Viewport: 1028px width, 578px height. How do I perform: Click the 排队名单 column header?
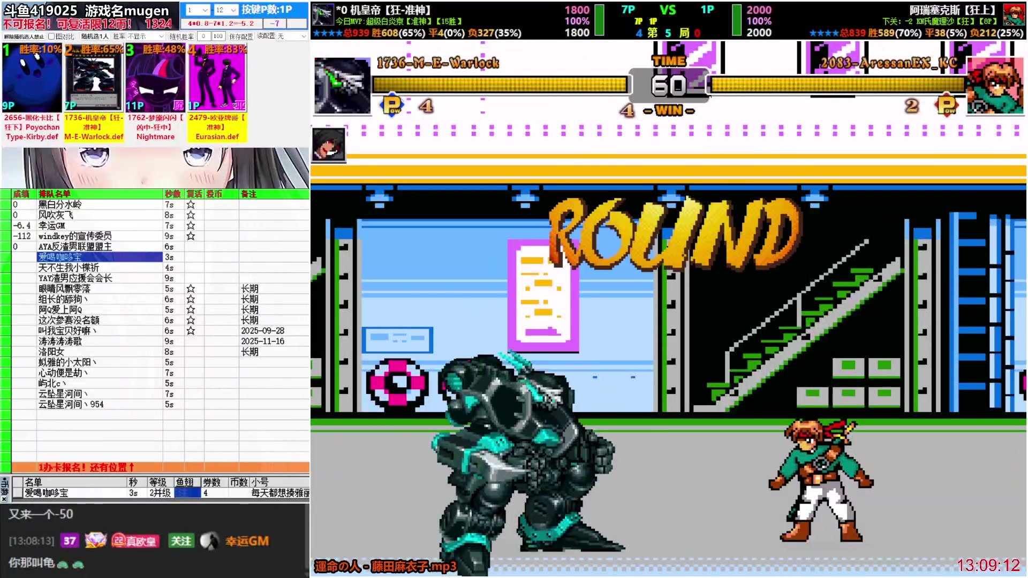[100, 194]
